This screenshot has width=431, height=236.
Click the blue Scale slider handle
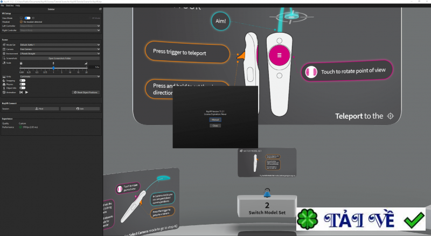[x=53, y=67]
